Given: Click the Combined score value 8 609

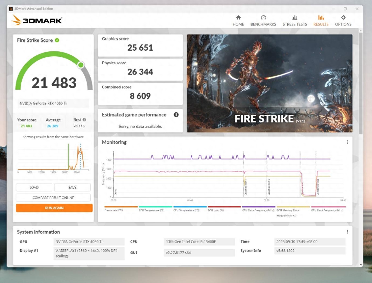Looking at the screenshot, I should 140,96.
